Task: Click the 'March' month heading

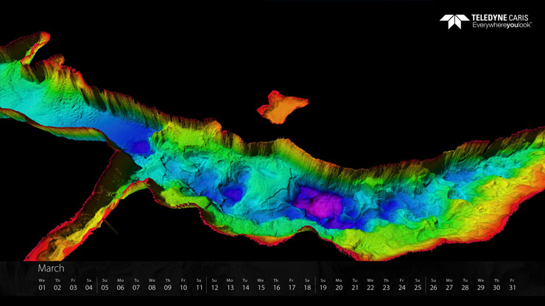Action: (51, 268)
